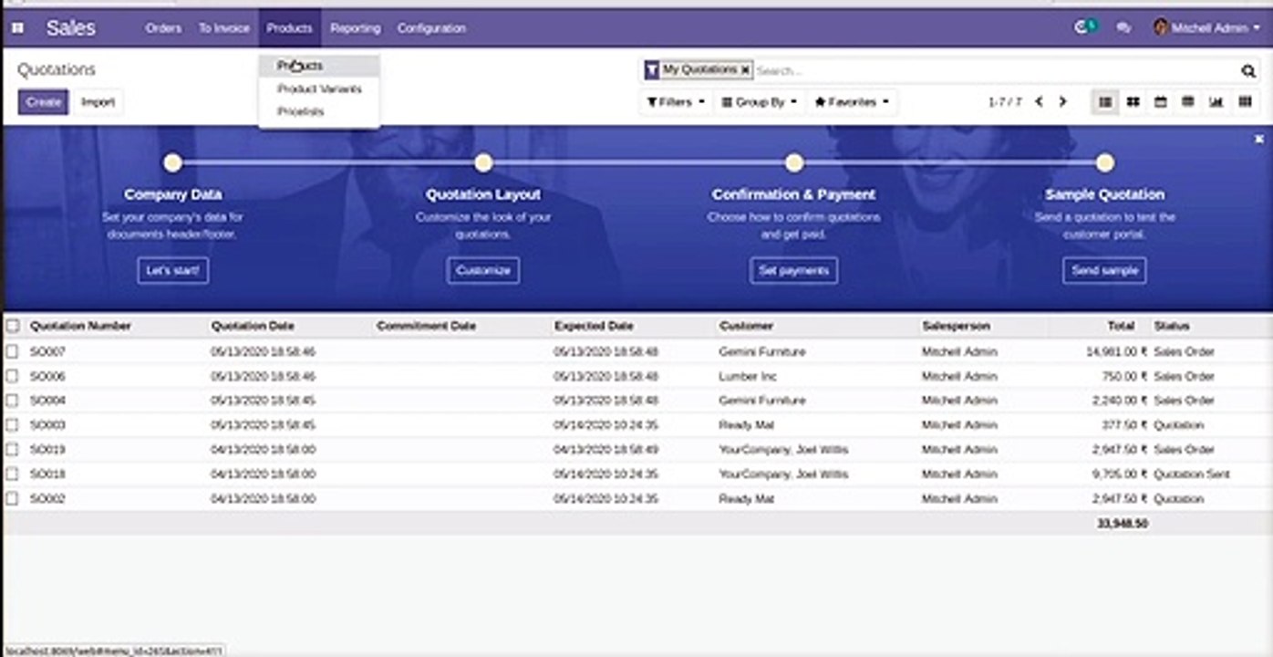Open the Configuration menu

click(x=431, y=28)
